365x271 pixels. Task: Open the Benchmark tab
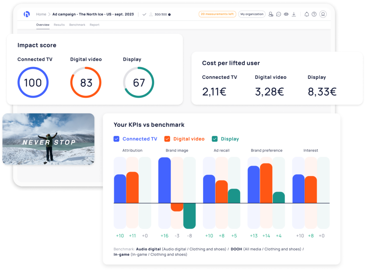click(77, 25)
